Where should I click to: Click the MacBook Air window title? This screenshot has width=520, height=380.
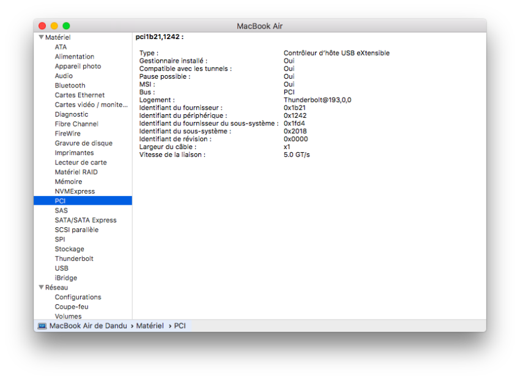point(259,26)
